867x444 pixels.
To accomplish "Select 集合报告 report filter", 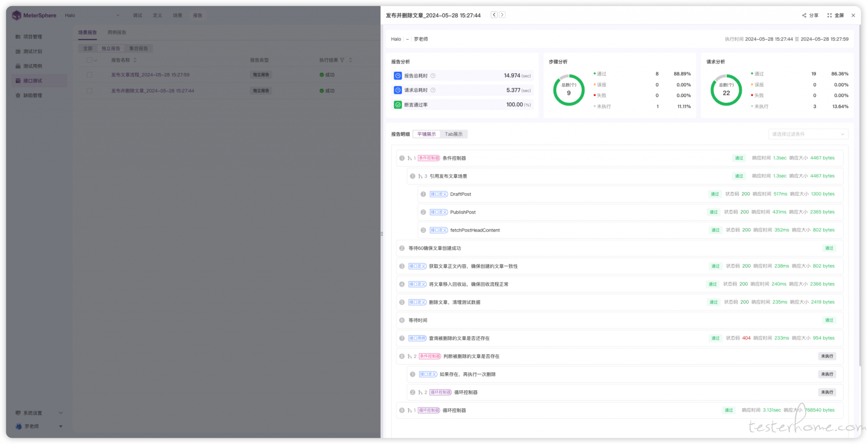I will 139,48.
